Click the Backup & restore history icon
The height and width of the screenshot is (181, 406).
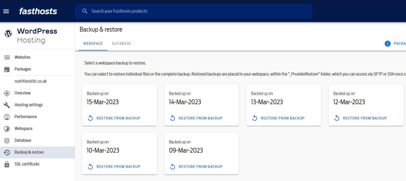coord(7,152)
